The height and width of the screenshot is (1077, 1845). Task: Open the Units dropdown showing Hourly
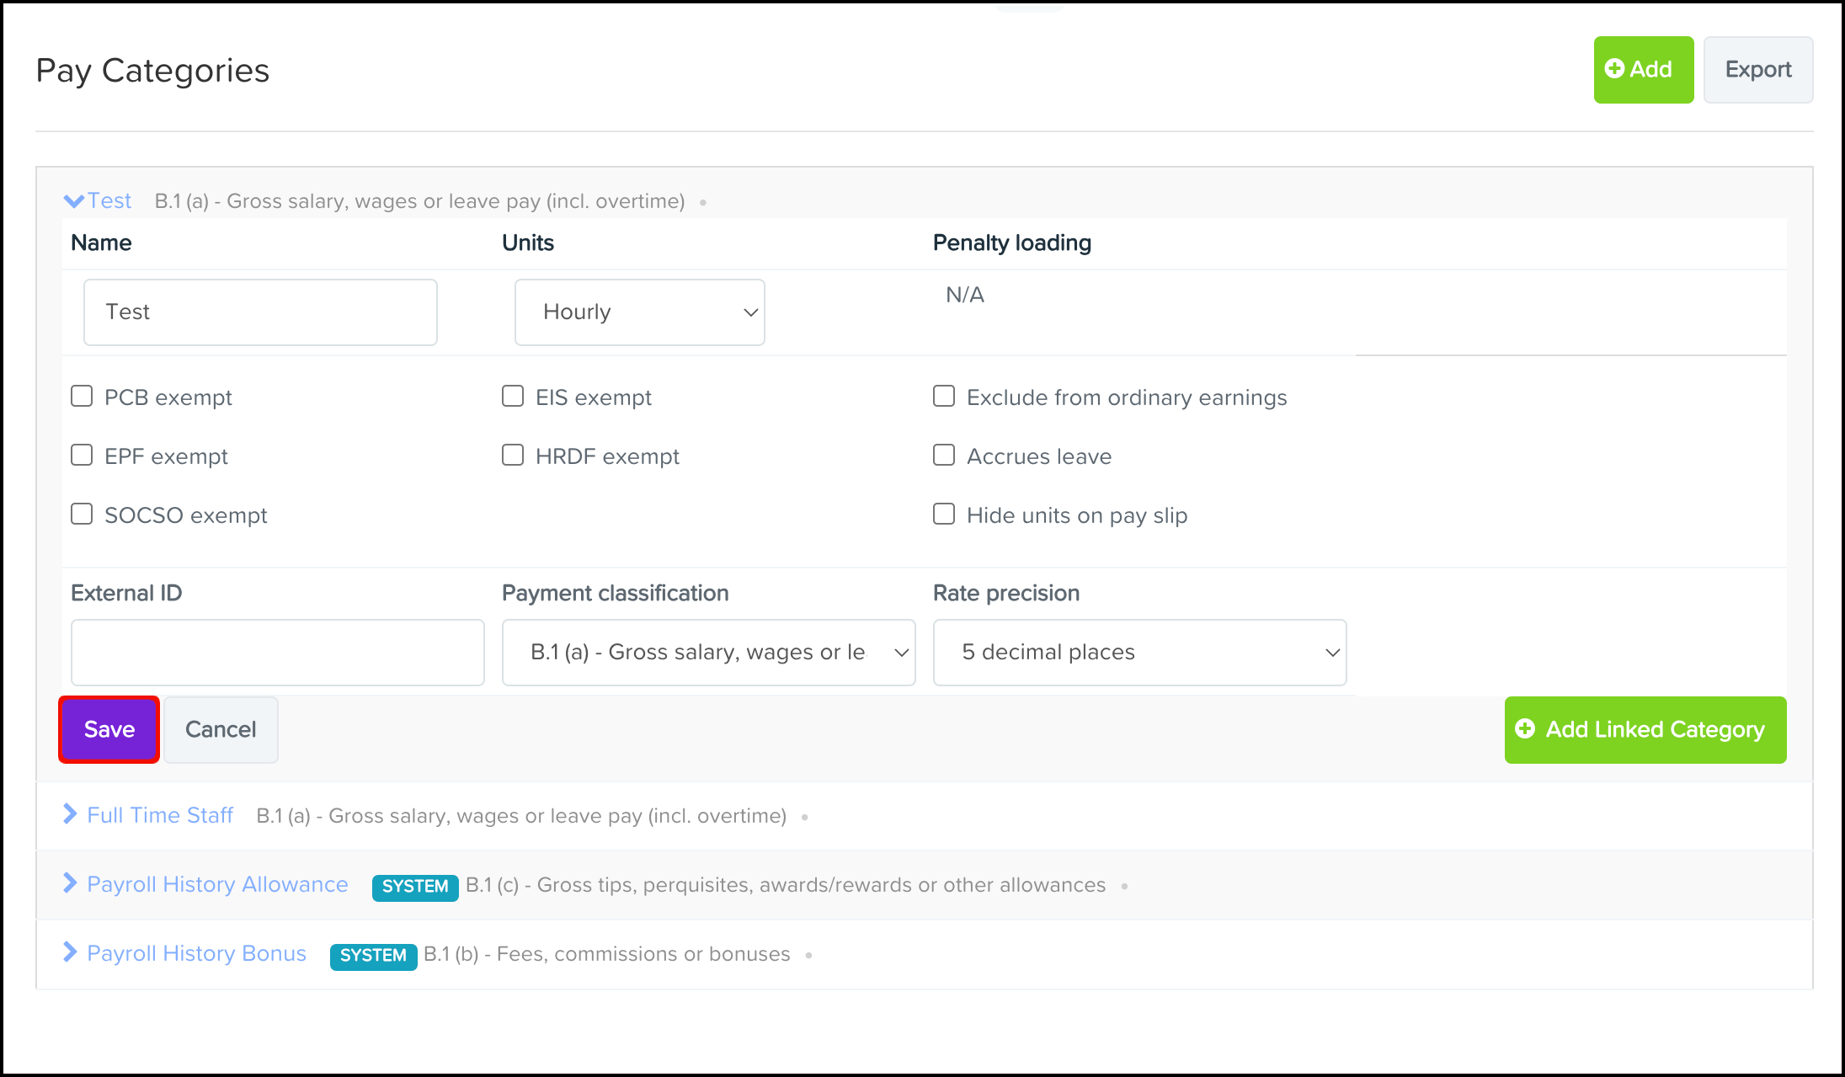[x=640, y=312]
